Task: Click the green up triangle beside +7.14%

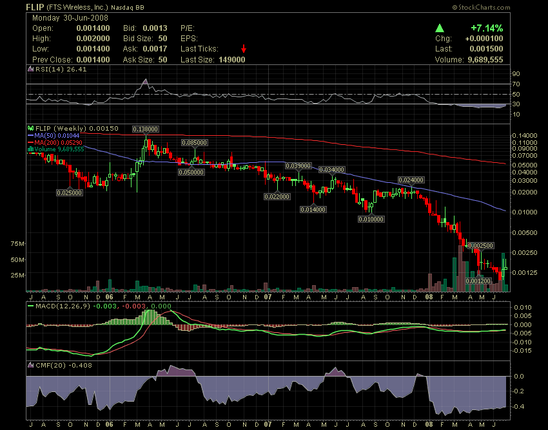Action: pyautogui.click(x=439, y=28)
